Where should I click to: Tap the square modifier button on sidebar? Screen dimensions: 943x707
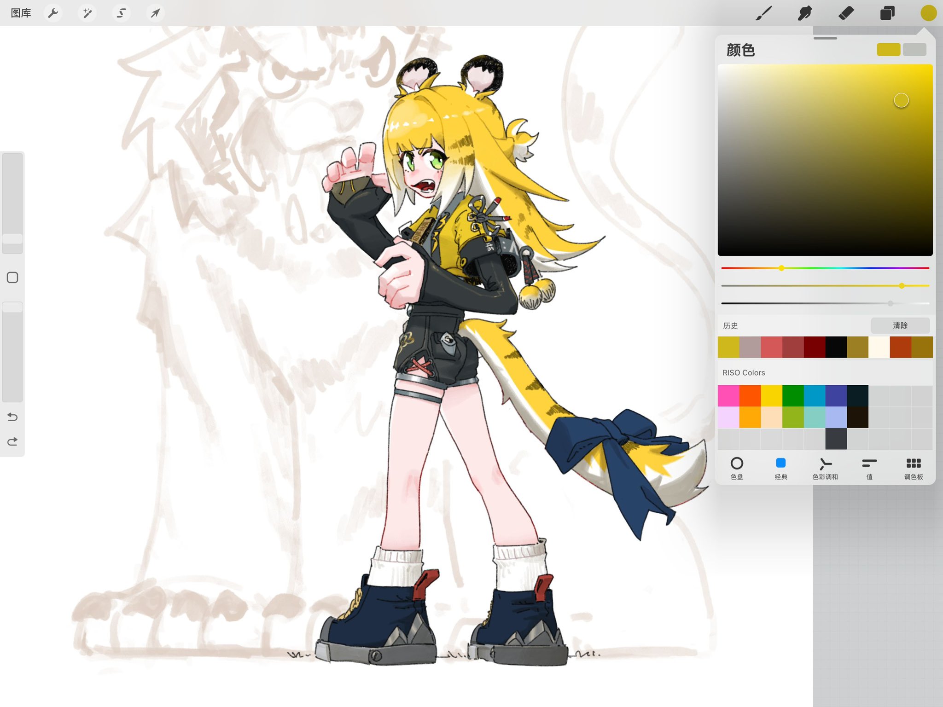pos(12,278)
